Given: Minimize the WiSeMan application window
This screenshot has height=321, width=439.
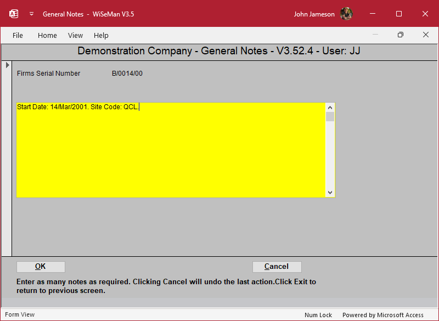Looking at the screenshot, I should point(373,14).
